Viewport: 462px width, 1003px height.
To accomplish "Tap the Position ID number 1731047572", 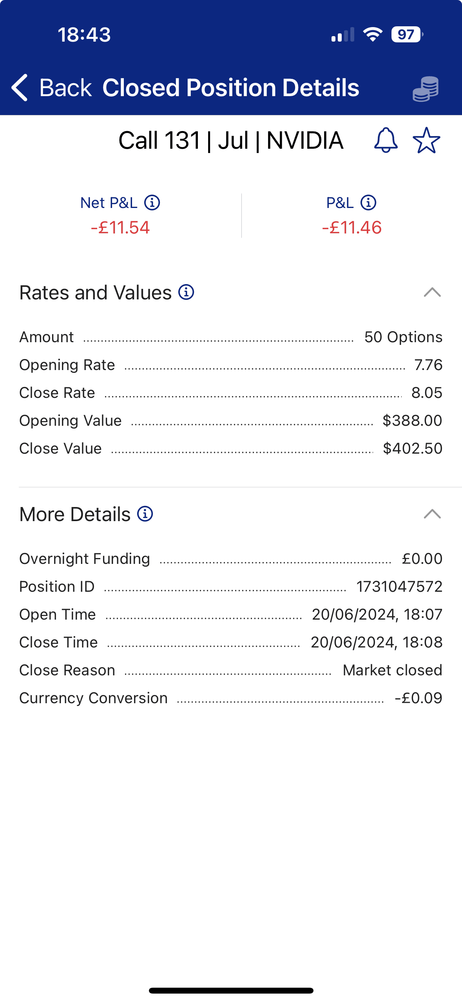I will point(399,587).
